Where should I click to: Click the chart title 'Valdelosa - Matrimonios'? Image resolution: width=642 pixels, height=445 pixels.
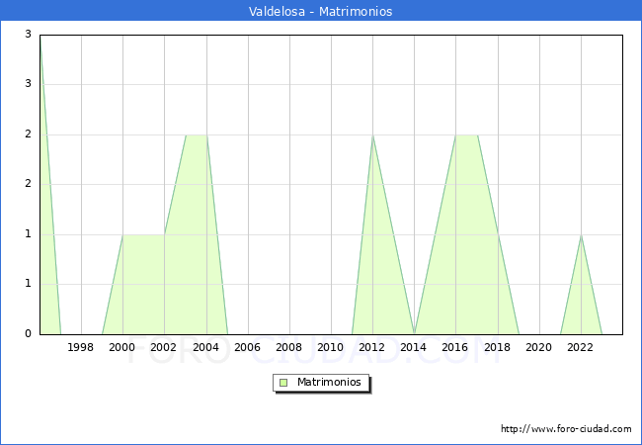(x=321, y=11)
